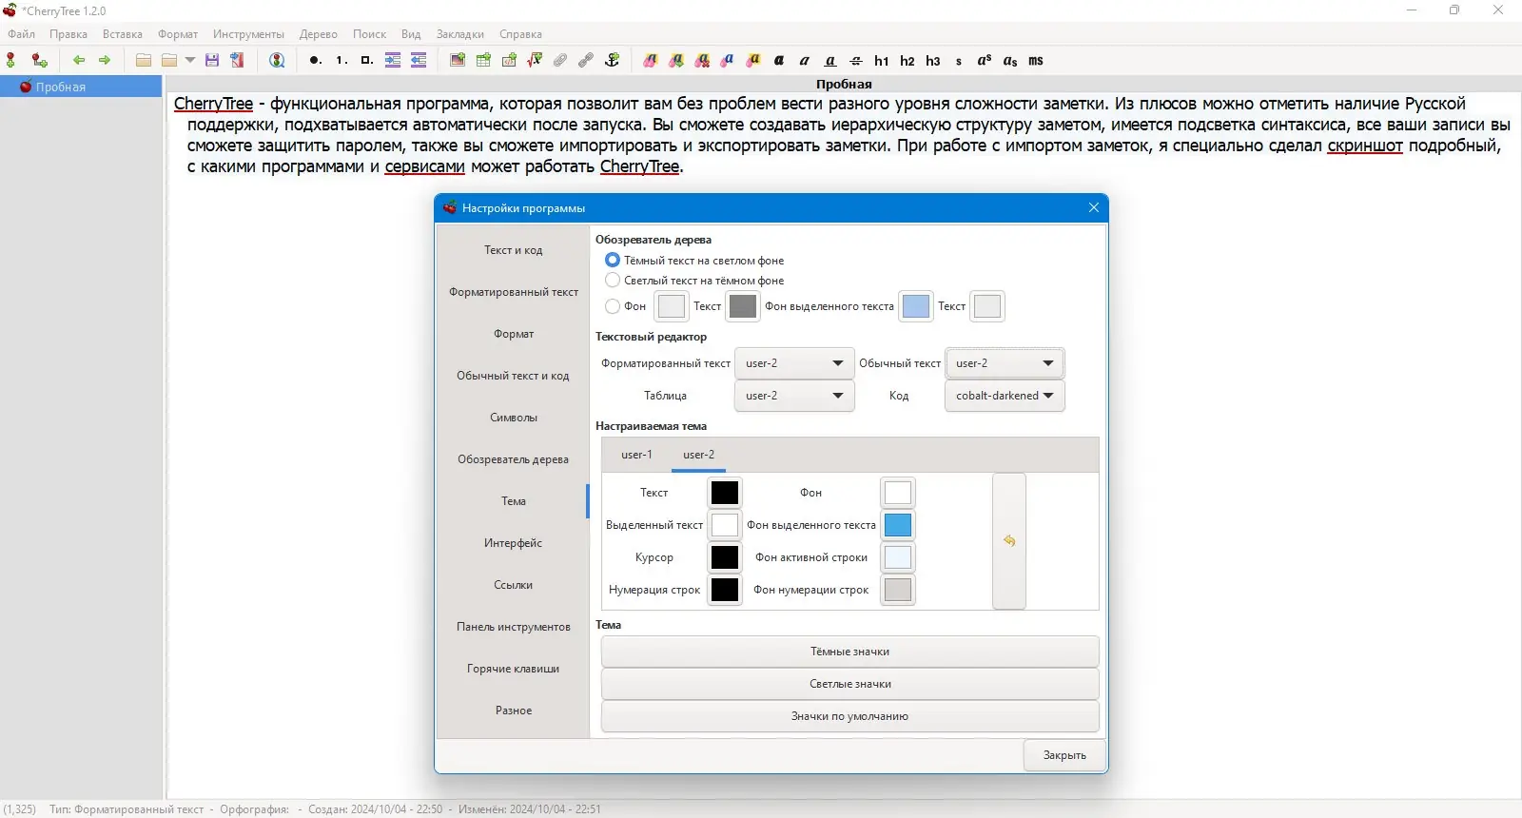Apply numbered list formatting
The height and width of the screenshot is (818, 1522).
tap(341, 60)
